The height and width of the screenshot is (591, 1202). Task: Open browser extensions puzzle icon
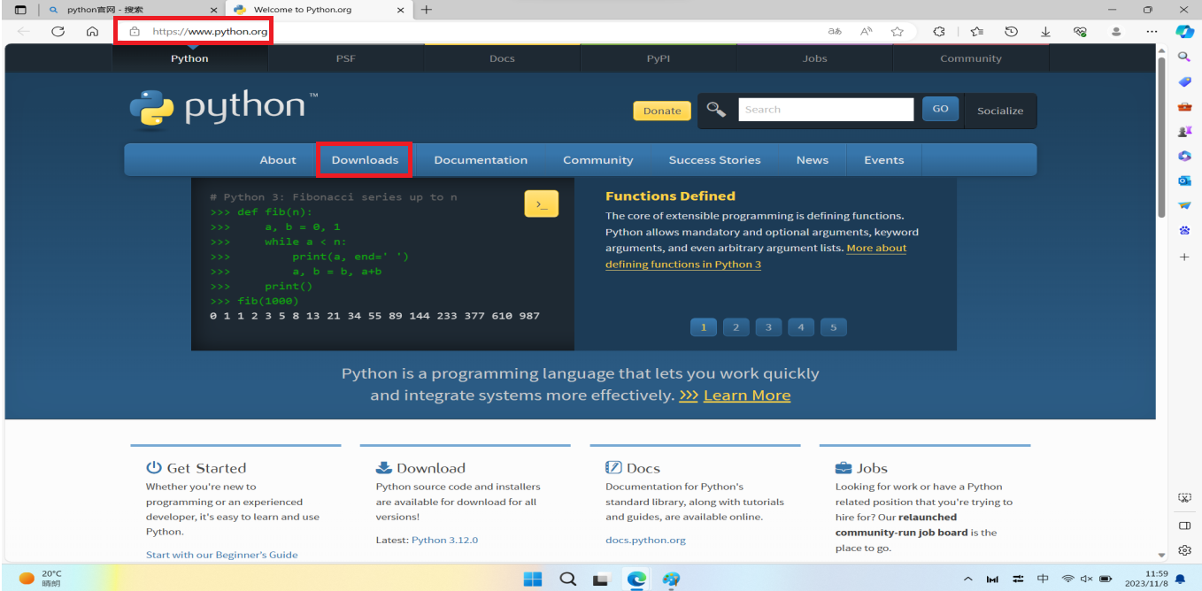[x=939, y=31]
